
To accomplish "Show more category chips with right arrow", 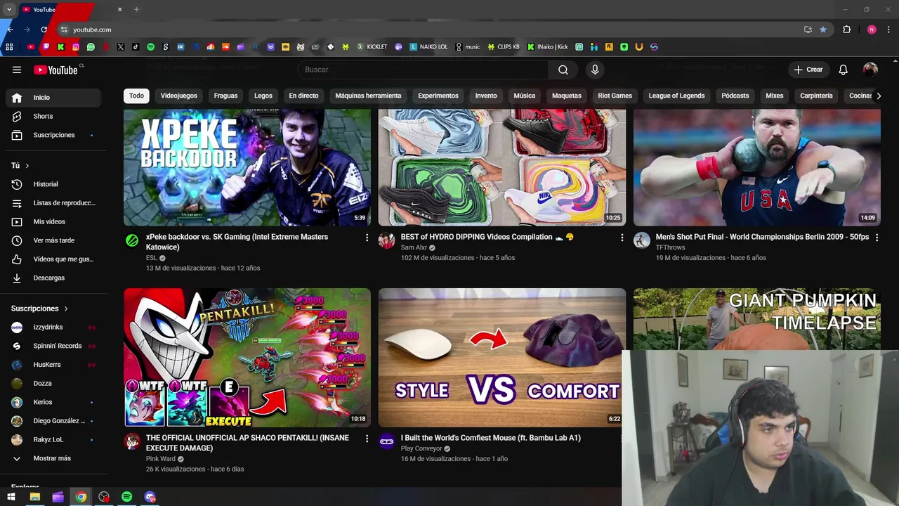I will point(878,96).
